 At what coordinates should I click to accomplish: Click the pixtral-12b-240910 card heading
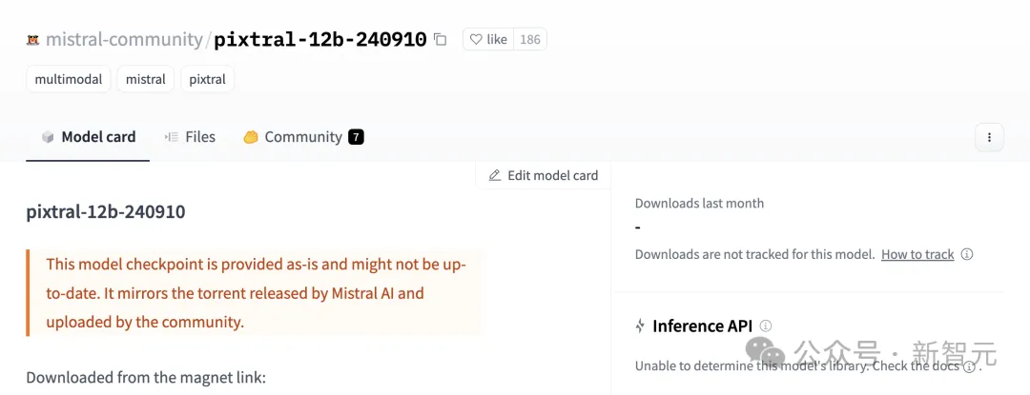pos(106,211)
